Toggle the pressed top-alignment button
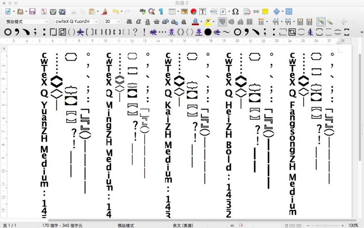This screenshot has height=228, width=364. 223,22
